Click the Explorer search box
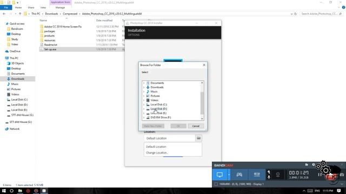The width and height of the screenshot is (346, 194). pos(322,13)
